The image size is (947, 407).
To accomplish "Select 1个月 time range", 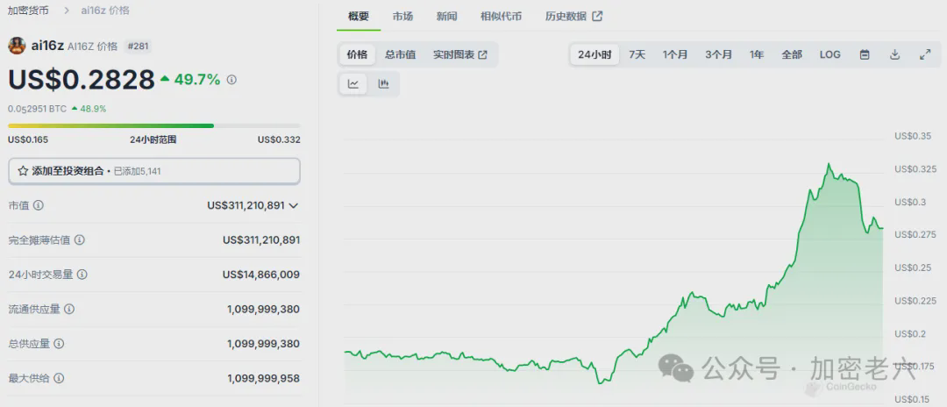I will [675, 54].
